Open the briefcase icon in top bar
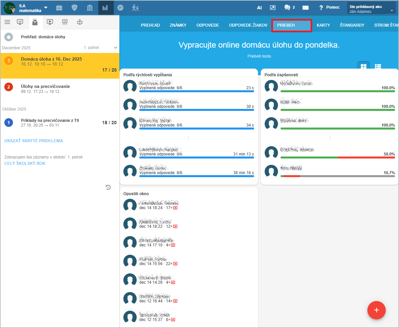The height and width of the screenshot is (328, 399). point(59,8)
